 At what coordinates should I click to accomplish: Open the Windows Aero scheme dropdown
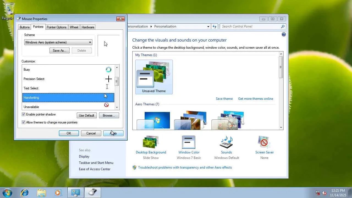[58, 42]
